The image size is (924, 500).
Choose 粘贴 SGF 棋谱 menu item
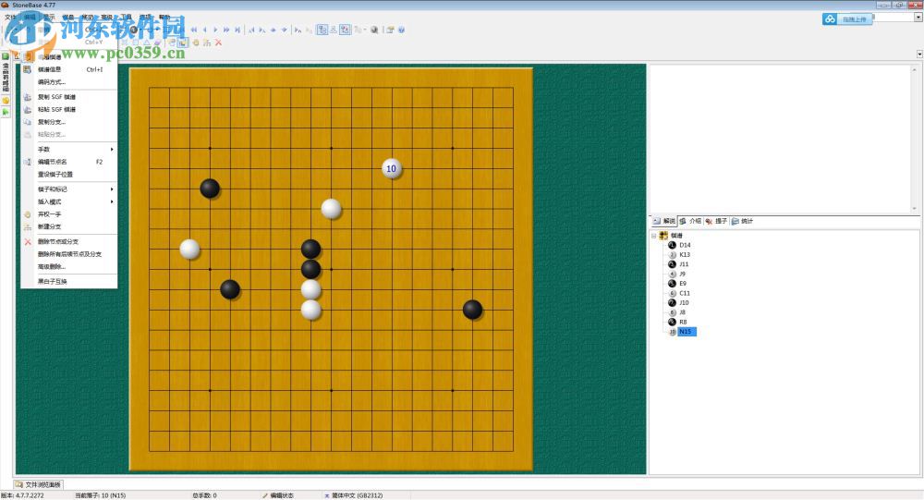(x=69, y=110)
